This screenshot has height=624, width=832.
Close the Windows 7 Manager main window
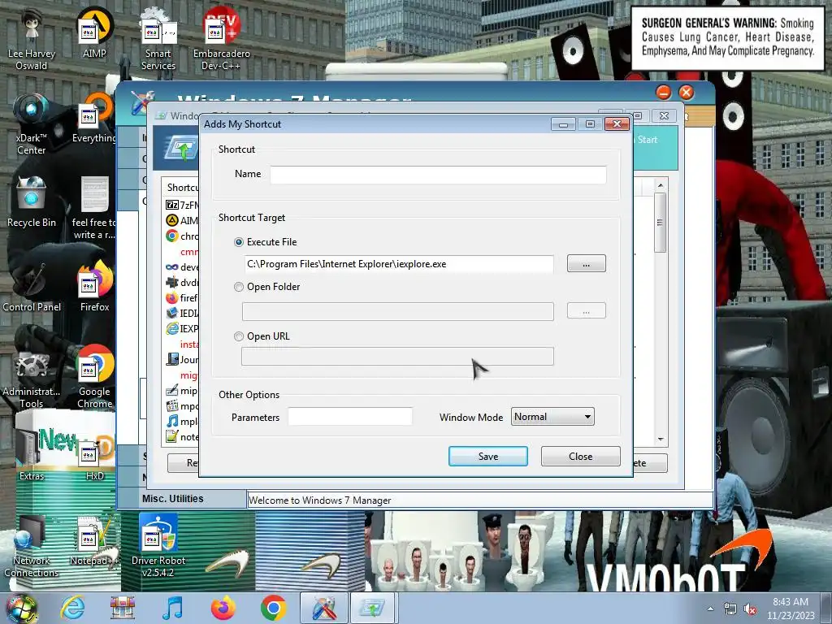click(x=686, y=93)
